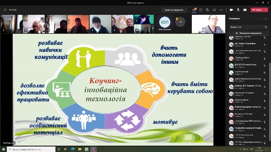Open more options in participants panel header
271x152 pixels.
click(x=261, y=19)
